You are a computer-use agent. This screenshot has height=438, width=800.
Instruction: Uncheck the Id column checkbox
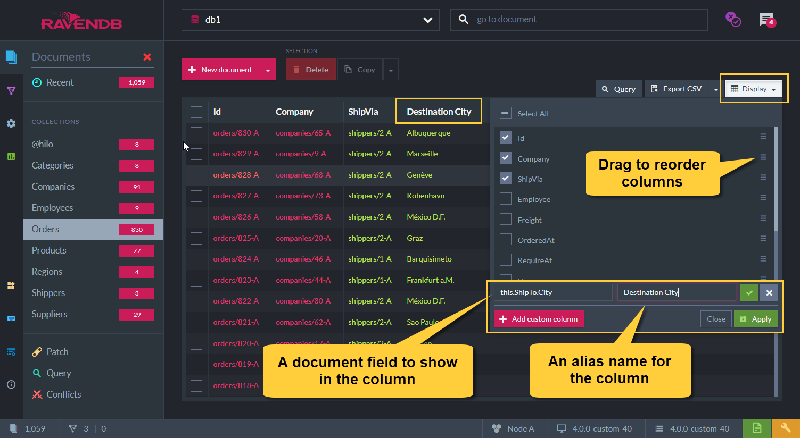point(506,138)
